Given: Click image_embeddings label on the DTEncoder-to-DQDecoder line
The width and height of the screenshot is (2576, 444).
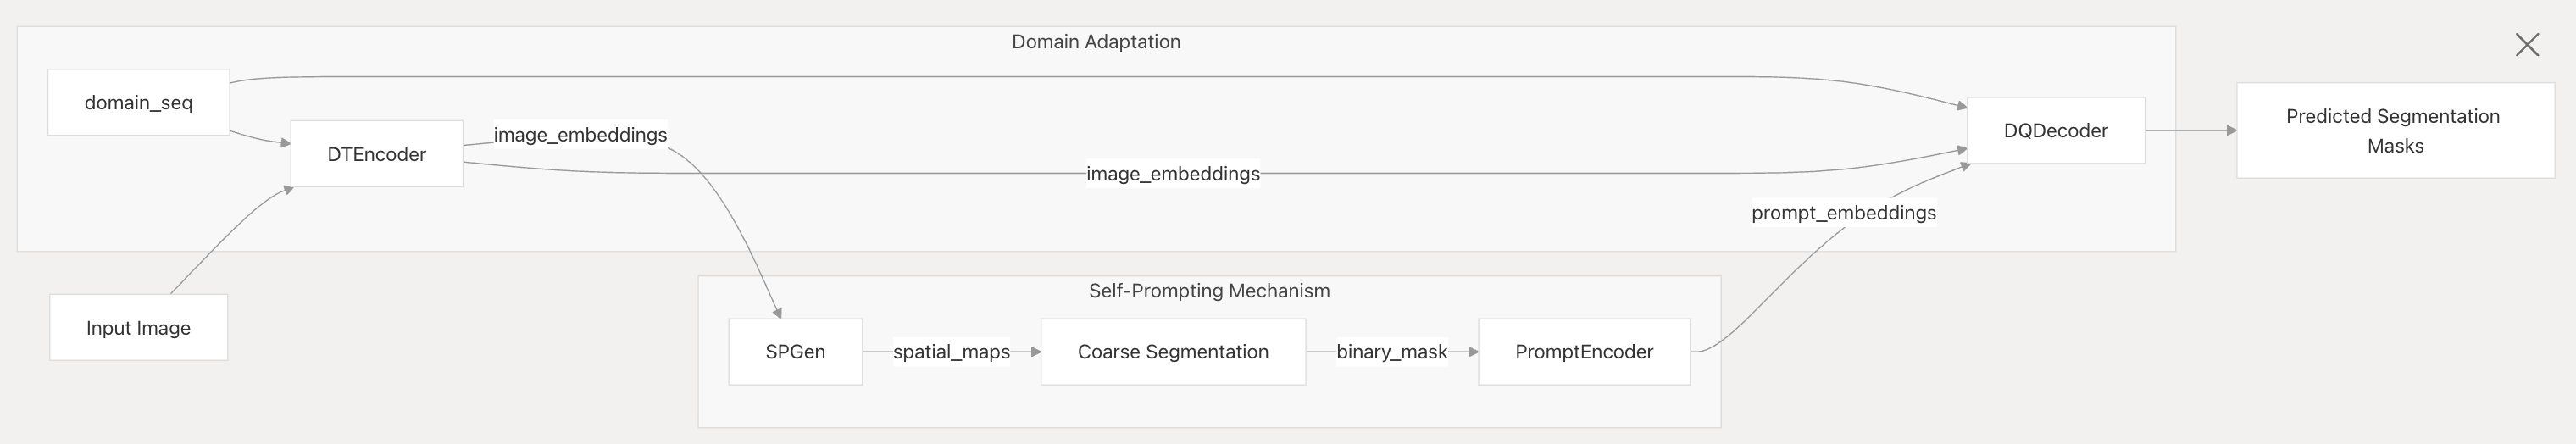Looking at the screenshot, I should (1172, 174).
